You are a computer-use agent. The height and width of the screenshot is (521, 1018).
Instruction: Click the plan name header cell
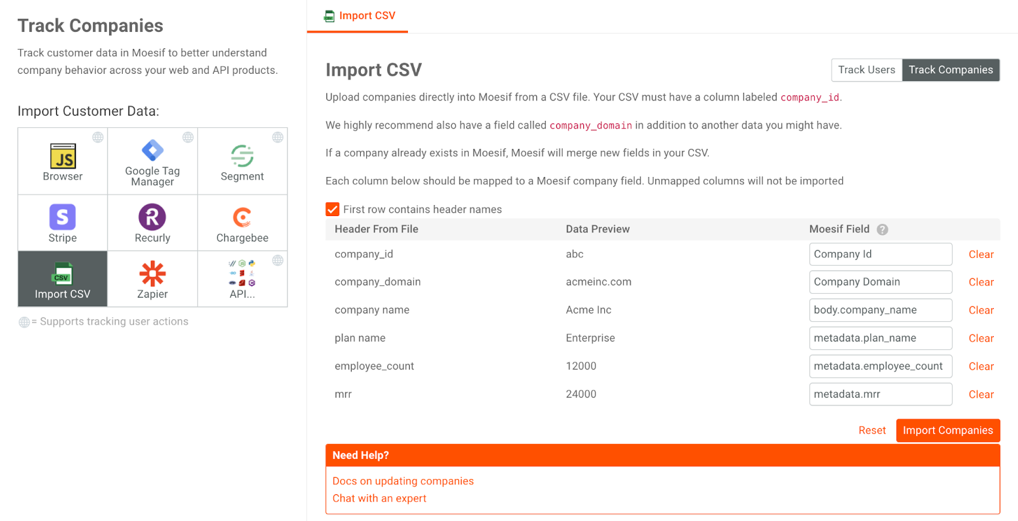pos(360,338)
